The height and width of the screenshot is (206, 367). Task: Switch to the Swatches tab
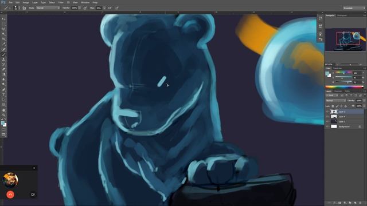coord(337,68)
